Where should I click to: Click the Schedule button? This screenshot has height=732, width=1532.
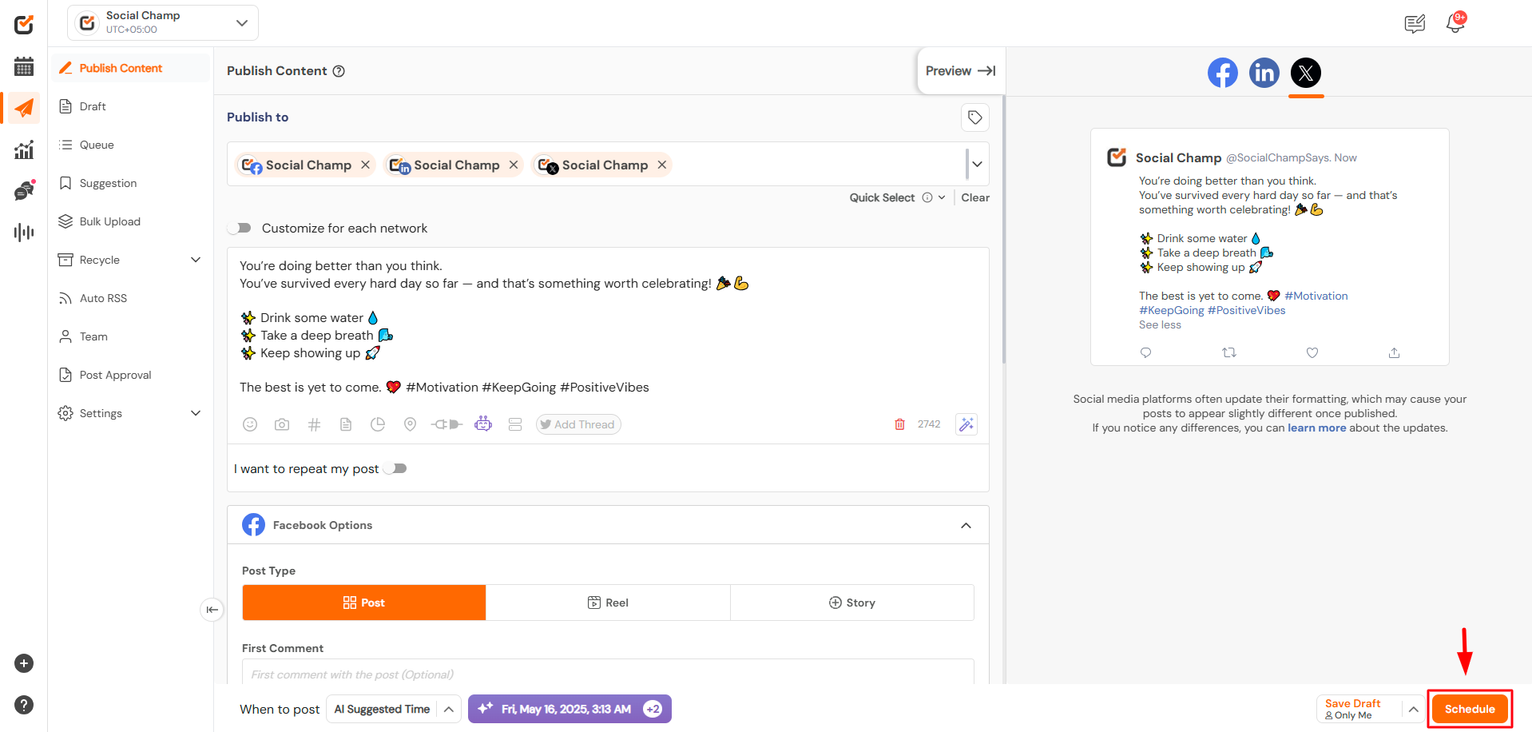(1470, 709)
